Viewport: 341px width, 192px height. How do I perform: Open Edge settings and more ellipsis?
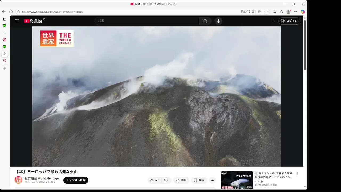coord(295,12)
